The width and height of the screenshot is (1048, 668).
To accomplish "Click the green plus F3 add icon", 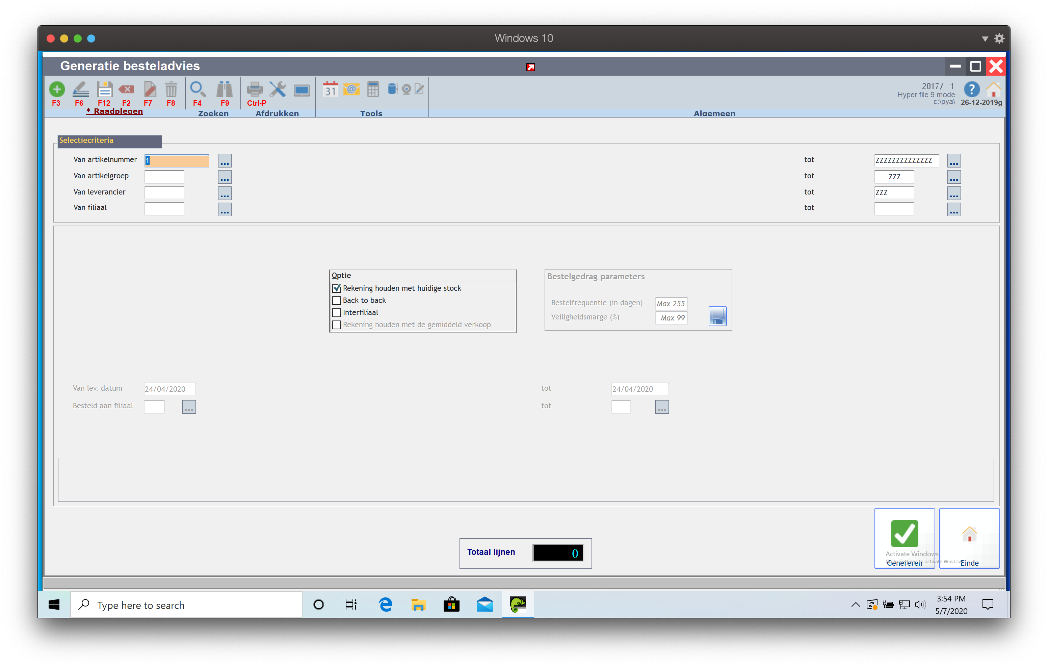I will coord(57,89).
